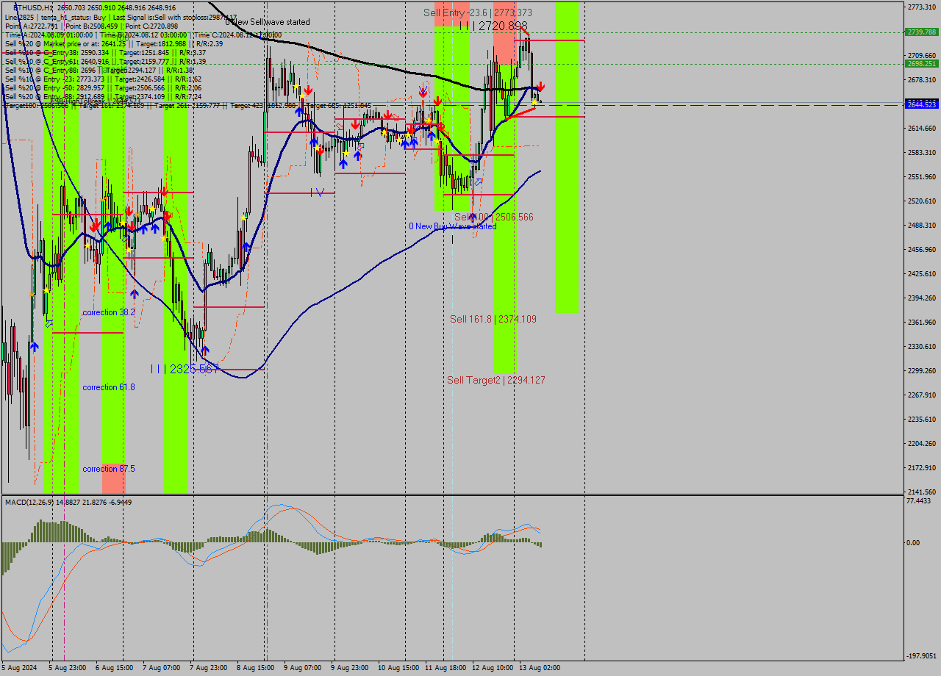Click the MACD(12,26,9) indicator label
This screenshot has width=941, height=676.
(x=68, y=502)
